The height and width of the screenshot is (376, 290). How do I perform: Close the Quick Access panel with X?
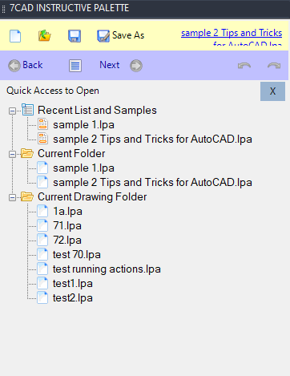(x=272, y=91)
